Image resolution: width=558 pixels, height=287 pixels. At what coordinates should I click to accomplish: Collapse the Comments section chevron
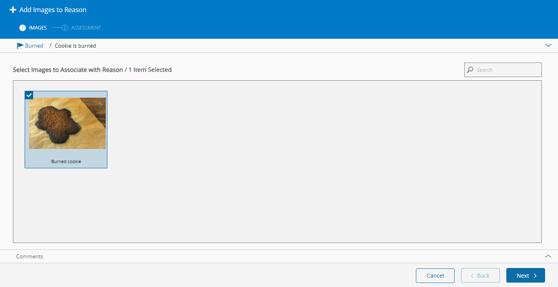click(548, 256)
